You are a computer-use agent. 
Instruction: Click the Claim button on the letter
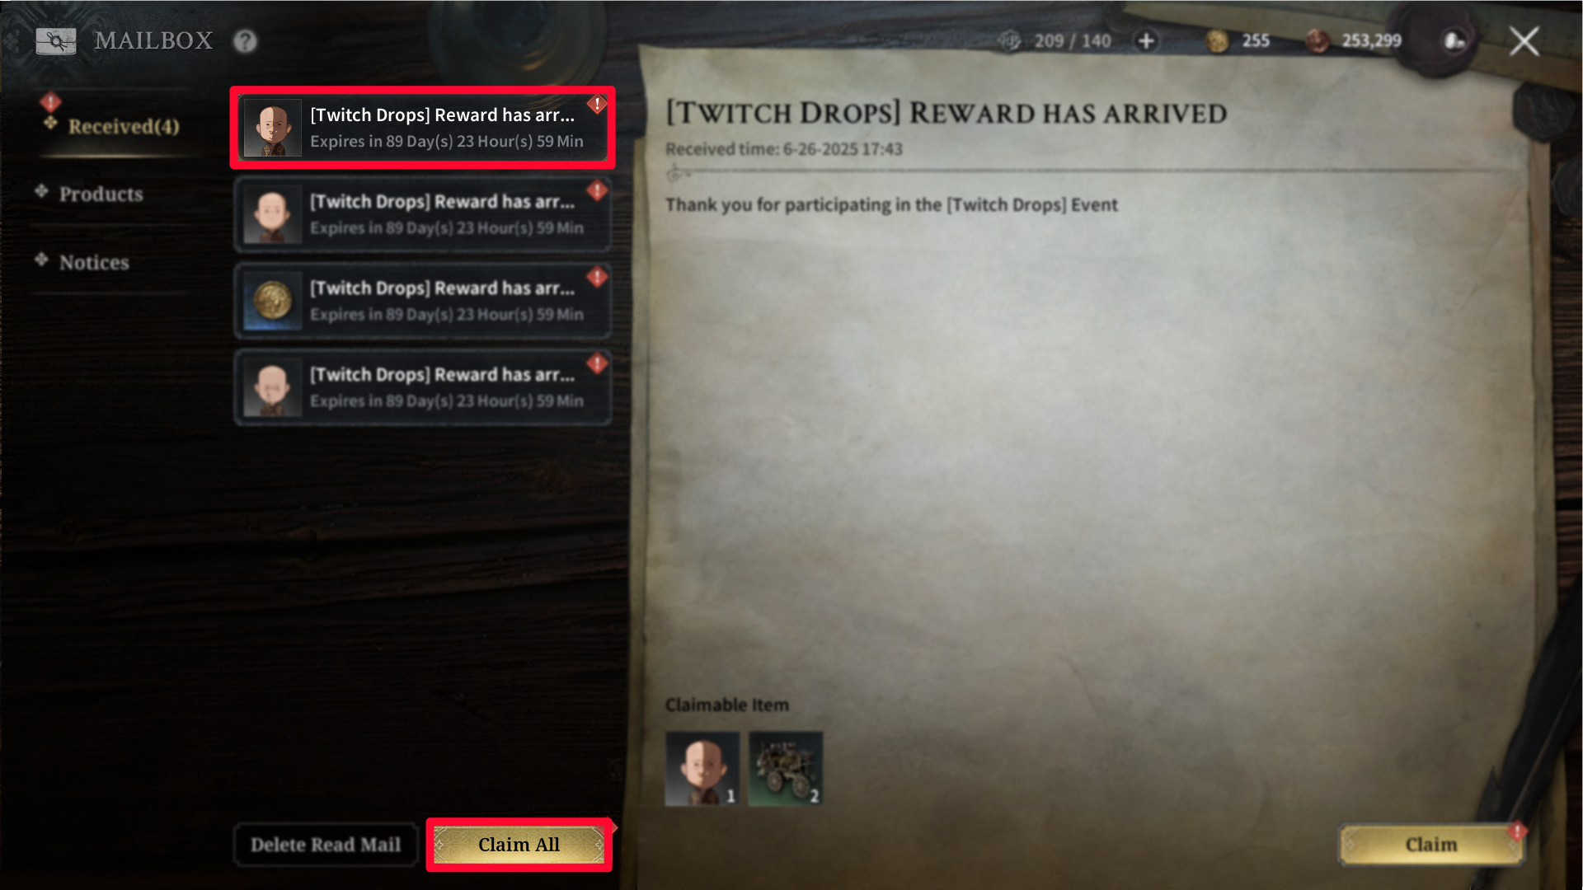click(x=1431, y=845)
